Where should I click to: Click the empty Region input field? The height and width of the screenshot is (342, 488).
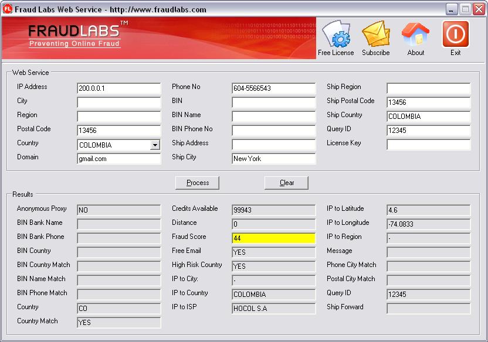pyautogui.click(x=118, y=117)
